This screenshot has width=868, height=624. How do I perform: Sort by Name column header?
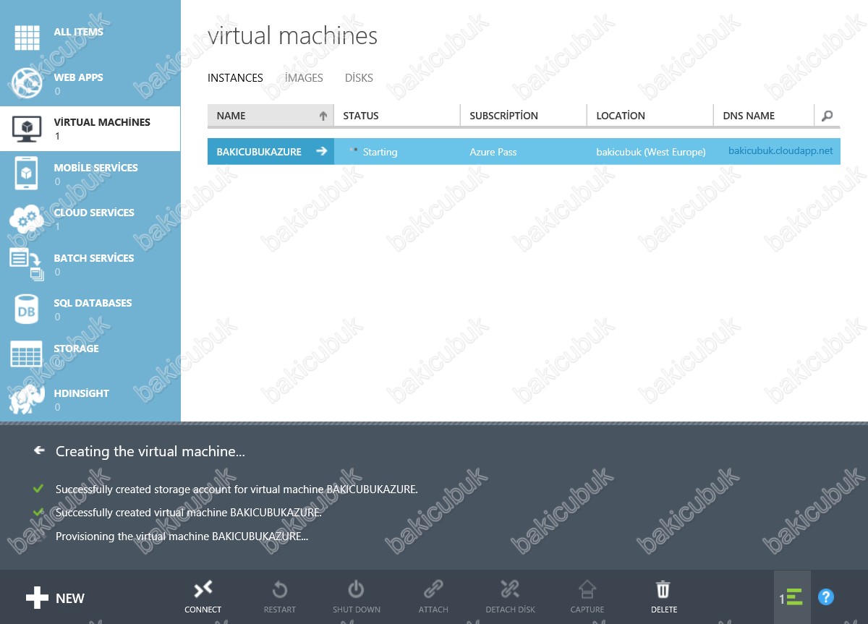click(x=270, y=116)
